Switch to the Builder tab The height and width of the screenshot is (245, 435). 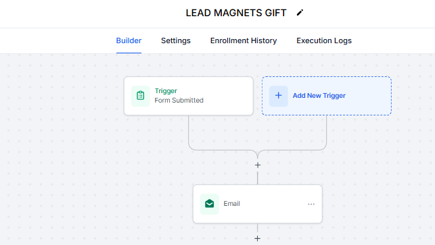pyautogui.click(x=129, y=40)
